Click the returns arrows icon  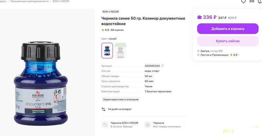pyautogui.click(x=103, y=109)
